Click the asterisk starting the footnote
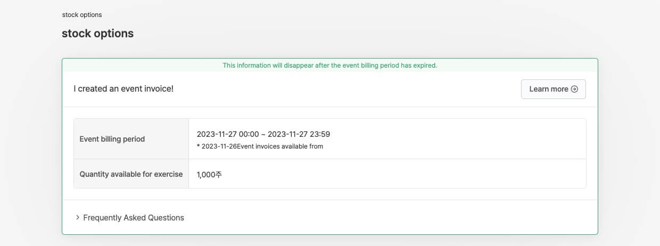Screen dimensions: 660x246 pyautogui.click(x=198, y=146)
